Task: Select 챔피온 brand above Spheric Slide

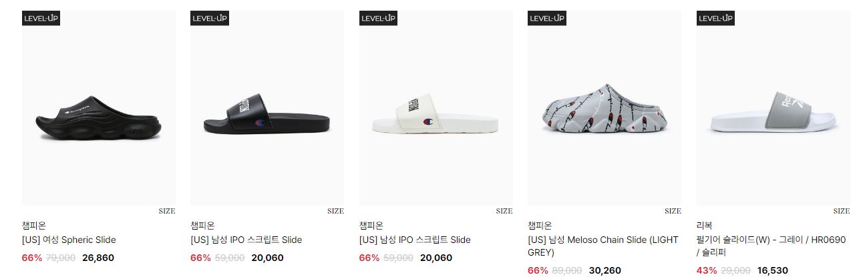Action: tap(34, 226)
